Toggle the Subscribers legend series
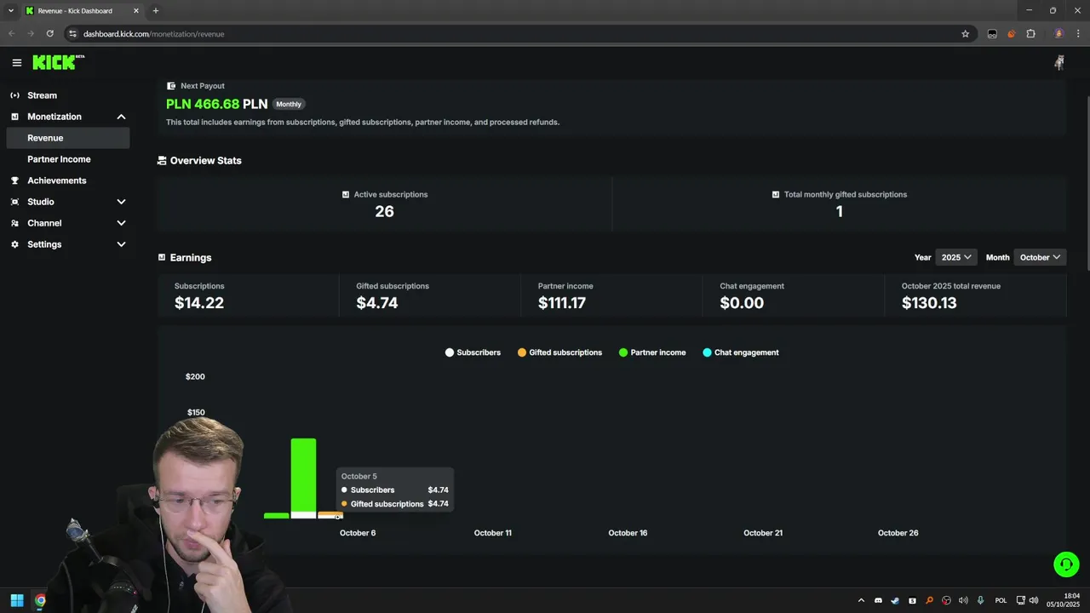The height and width of the screenshot is (613, 1090). click(x=473, y=352)
